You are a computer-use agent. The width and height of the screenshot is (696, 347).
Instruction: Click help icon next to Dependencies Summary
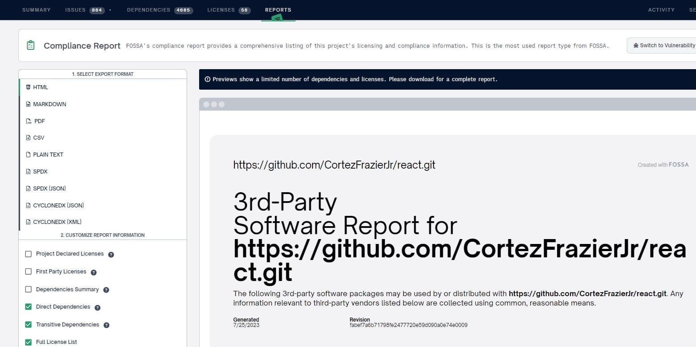106,290
